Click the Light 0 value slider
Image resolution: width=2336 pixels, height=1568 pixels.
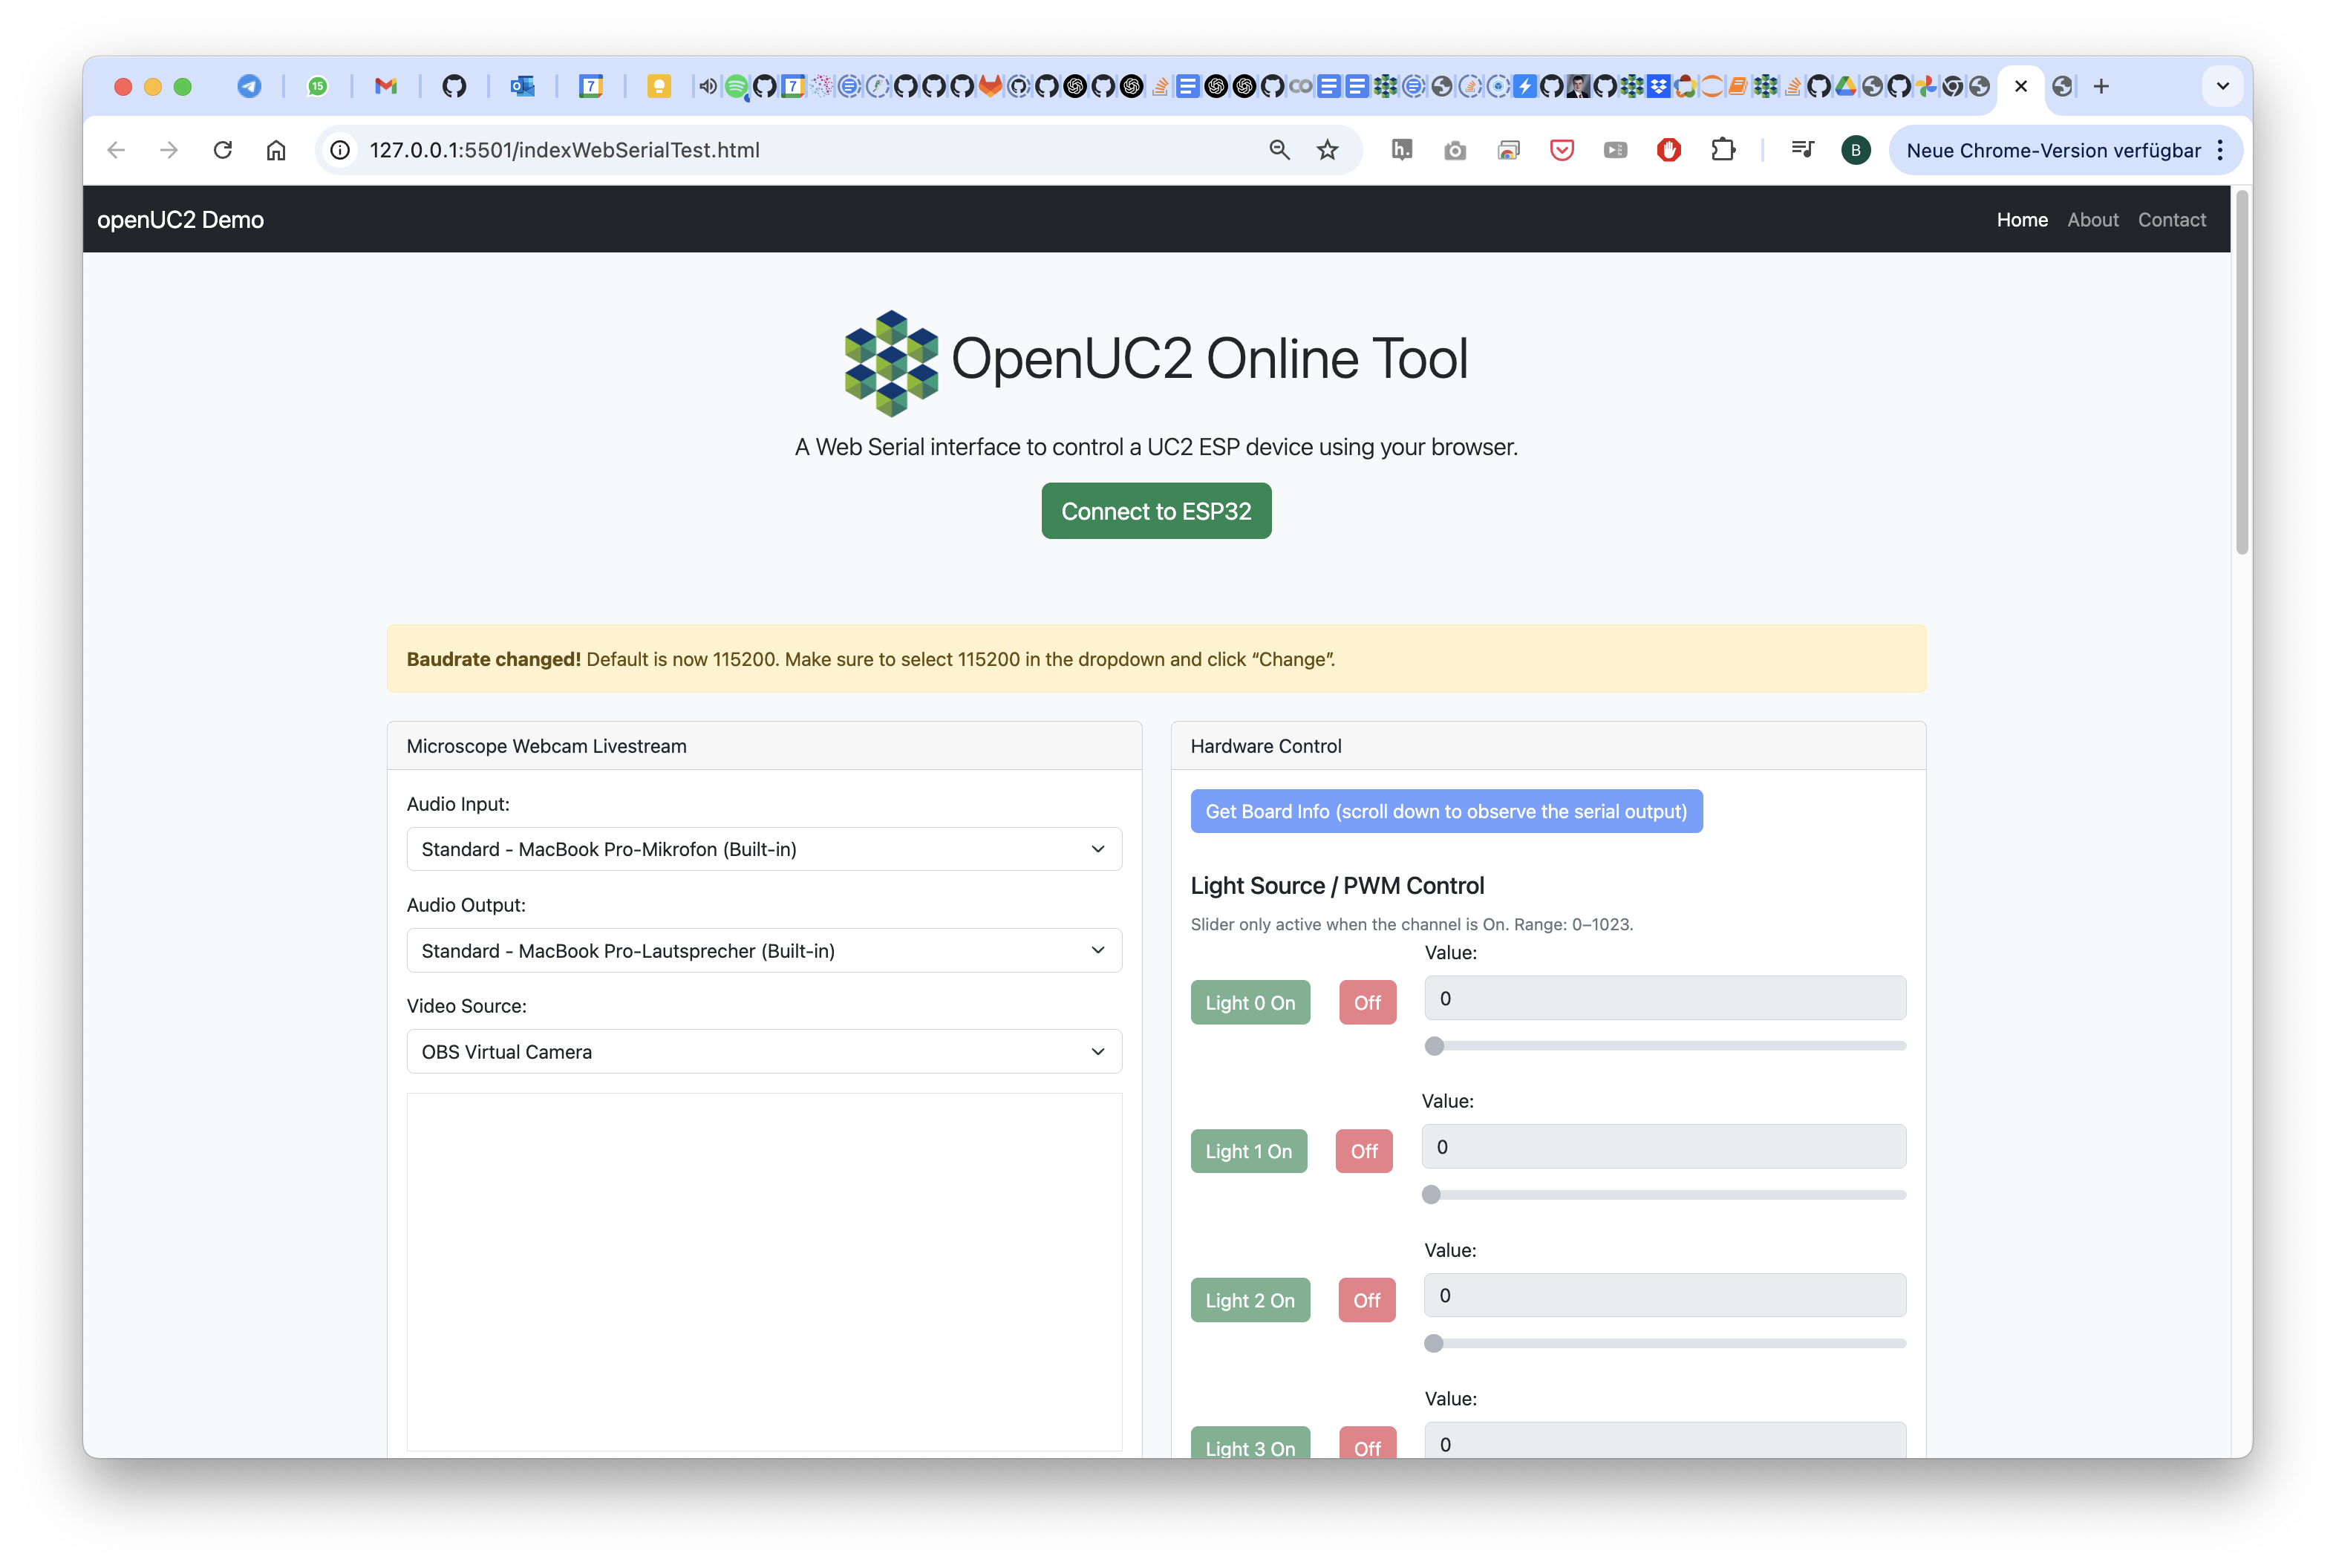[x=1665, y=1046]
